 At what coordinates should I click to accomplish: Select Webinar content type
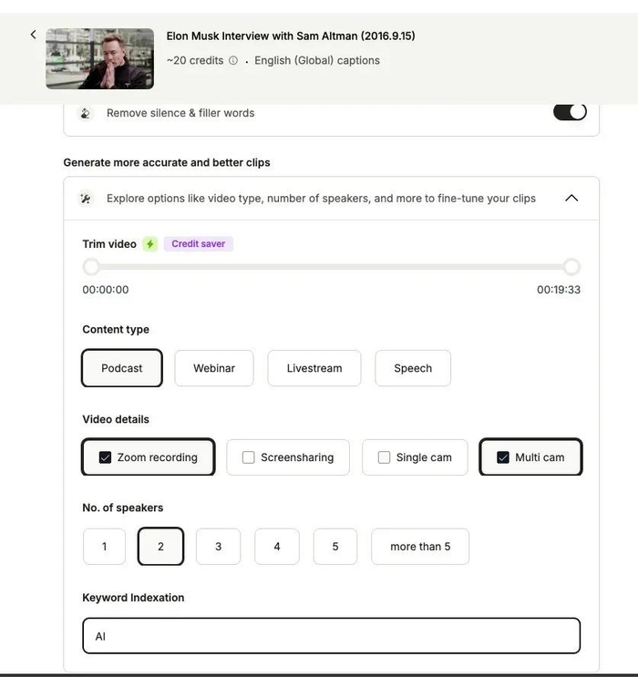tap(214, 368)
